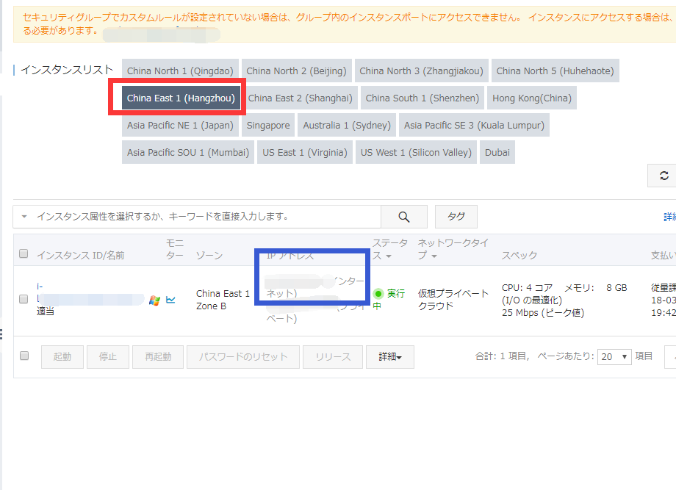Click the スペック column header

point(519,256)
